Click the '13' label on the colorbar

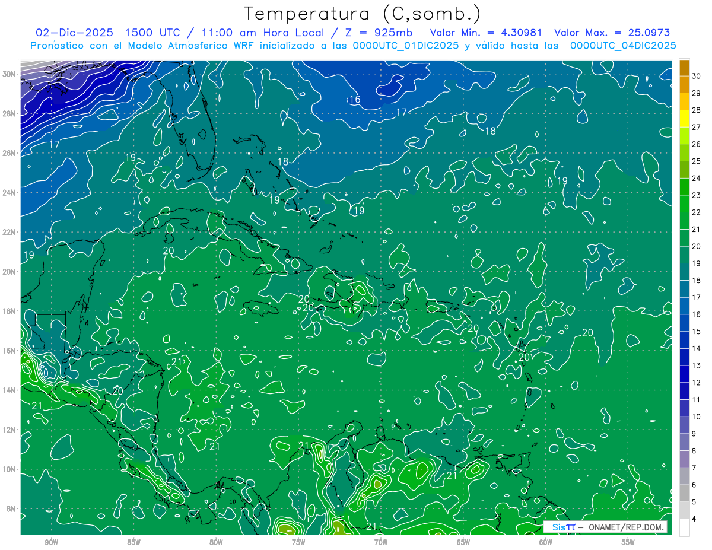coord(697,365)
